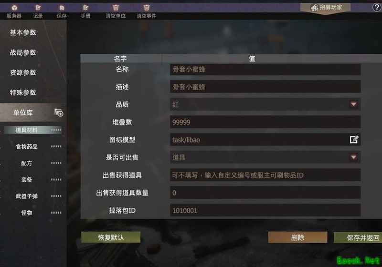Open the dots menu next to 食物药品

56,146
